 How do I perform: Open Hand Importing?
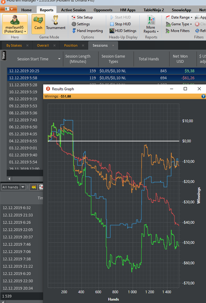(x=88, y=31)
